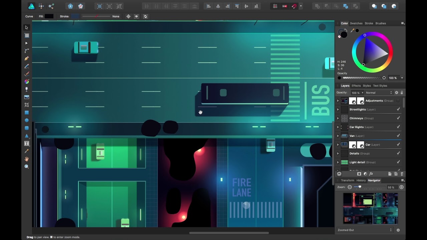
Task: Switch to the Brushes tab
Action: [381, 23]
